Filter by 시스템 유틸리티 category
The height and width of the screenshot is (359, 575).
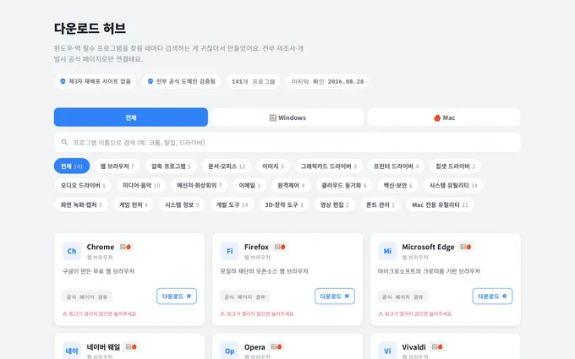(453, 185)
